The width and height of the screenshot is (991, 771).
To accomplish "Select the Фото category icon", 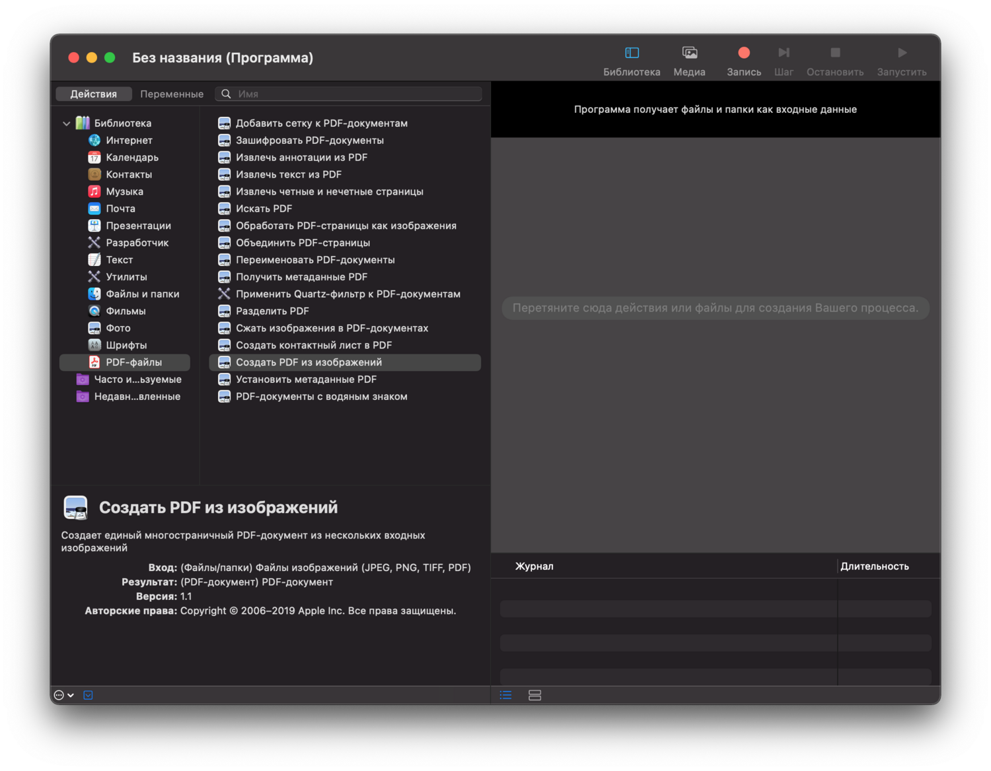I will click(94, 328).
